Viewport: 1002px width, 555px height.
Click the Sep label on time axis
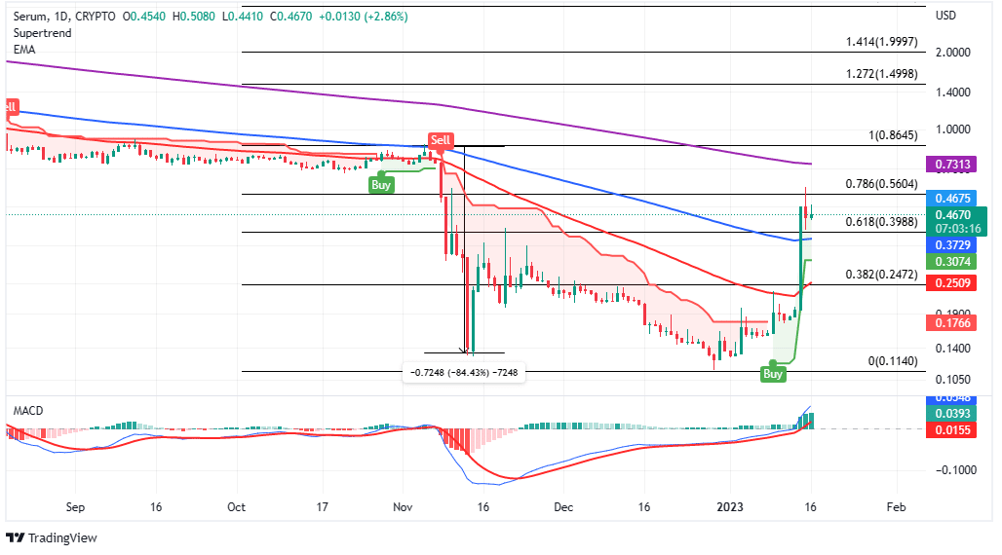coord(75,507)
